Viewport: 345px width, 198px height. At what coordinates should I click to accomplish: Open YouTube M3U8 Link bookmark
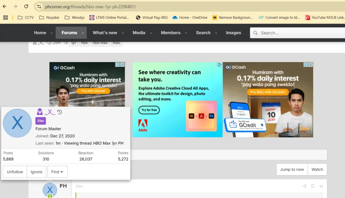(325, 17)
